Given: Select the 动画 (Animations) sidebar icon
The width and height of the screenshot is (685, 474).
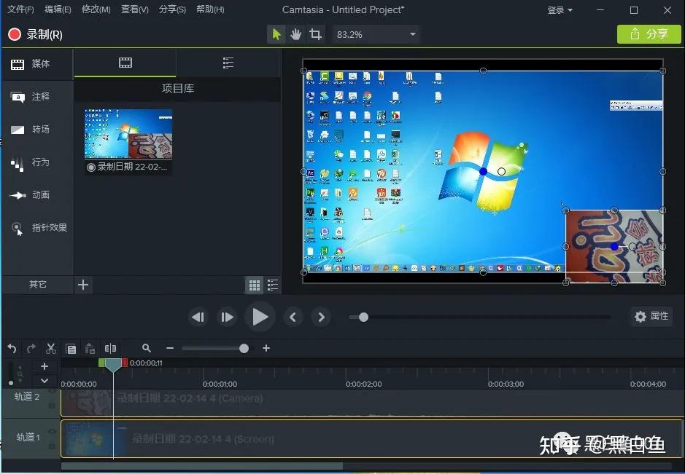Looking at the screenshot, I should click(36, 194).
